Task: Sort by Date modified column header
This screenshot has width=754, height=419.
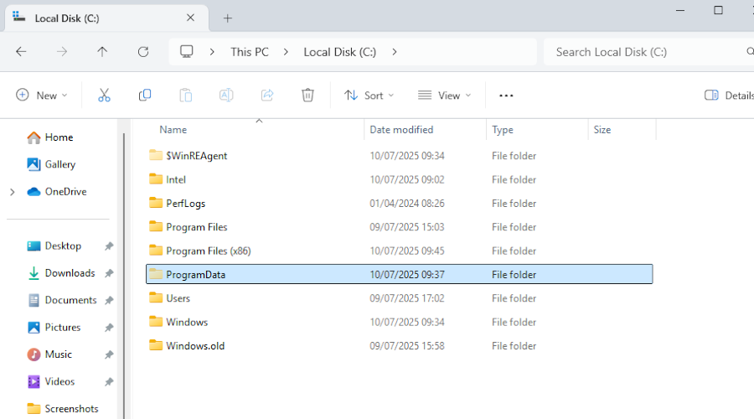Action: (401, 130)
